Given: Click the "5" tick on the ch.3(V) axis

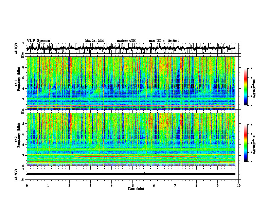Looking at the screenshot, I should (x=23, y=170).
